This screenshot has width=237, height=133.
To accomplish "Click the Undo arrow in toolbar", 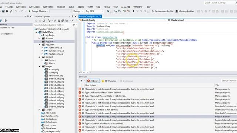I will (x=16, y=11).
